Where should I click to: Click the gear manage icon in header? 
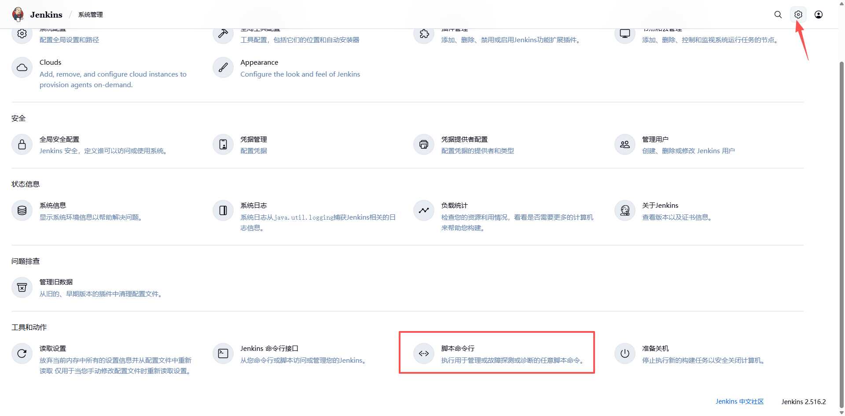point(798,15)
